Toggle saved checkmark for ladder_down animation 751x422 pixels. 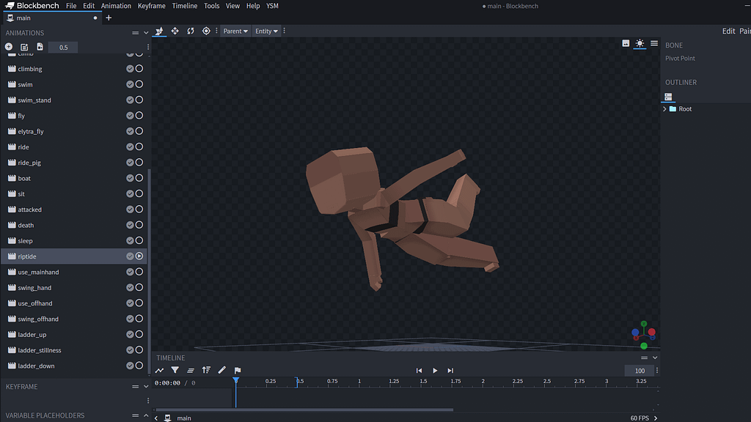(x=130, y=366)
